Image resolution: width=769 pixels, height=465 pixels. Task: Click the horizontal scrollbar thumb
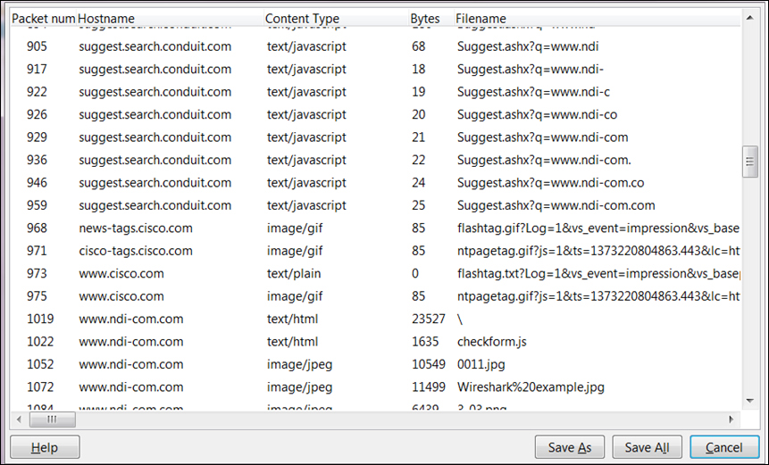[x=53, y=419]
